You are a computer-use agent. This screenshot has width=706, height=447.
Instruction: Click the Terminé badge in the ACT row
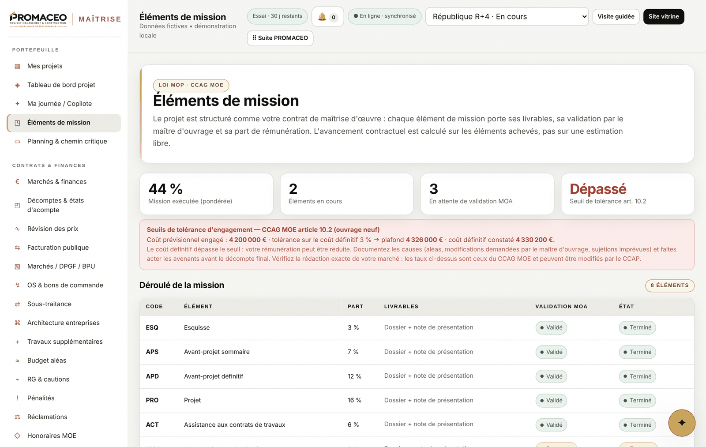coord(637,425)
